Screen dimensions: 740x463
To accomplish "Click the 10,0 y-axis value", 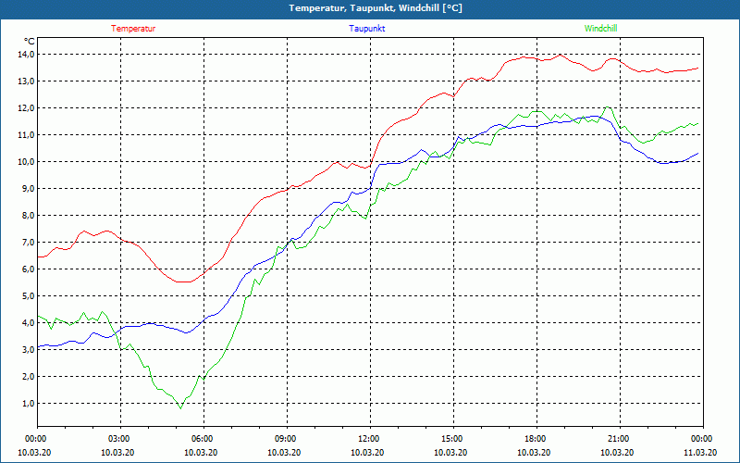I will pyautogui.click(x=27, y=161).
